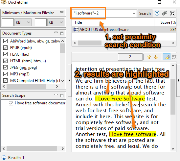Minimize the Document Types panel
This screenshot has width=180, height=161.
click(x=56, y=32)
